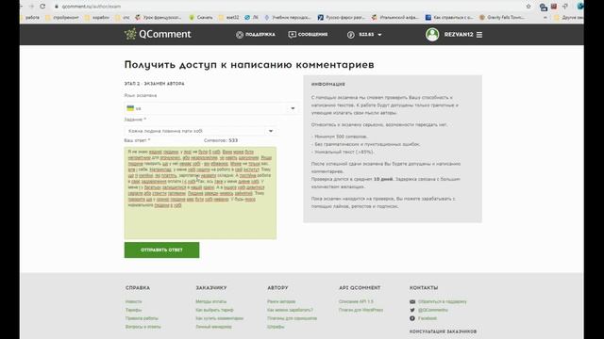
Task: Click the Обратиться в поддержку link
Action: 443,301
